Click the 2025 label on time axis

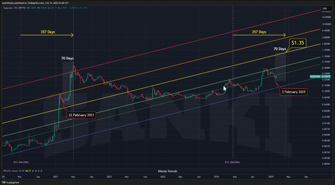271,176
